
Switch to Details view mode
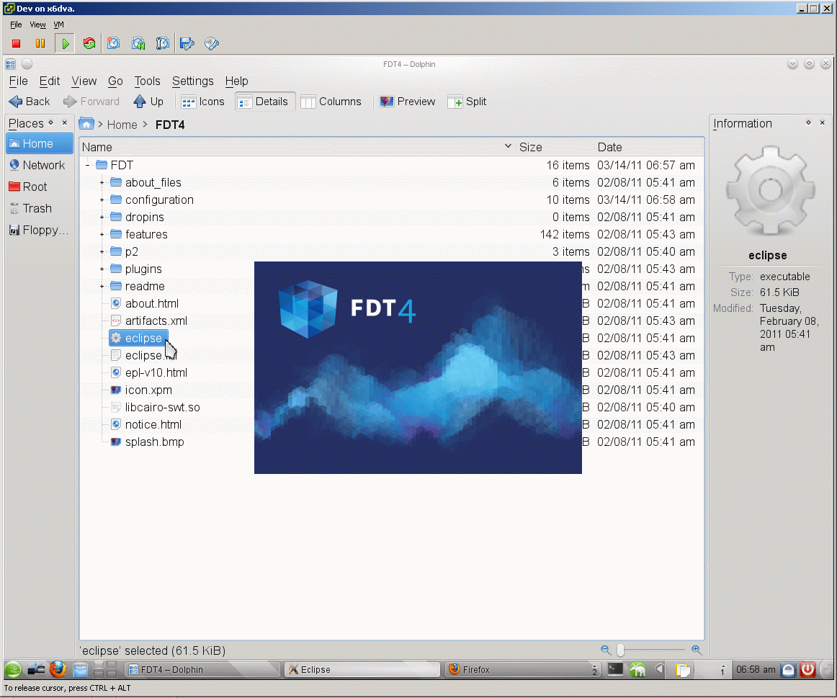(x=265, y=102)
